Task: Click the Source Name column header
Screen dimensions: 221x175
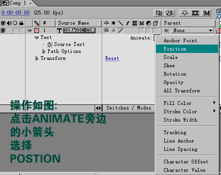Action: (78, 23)
